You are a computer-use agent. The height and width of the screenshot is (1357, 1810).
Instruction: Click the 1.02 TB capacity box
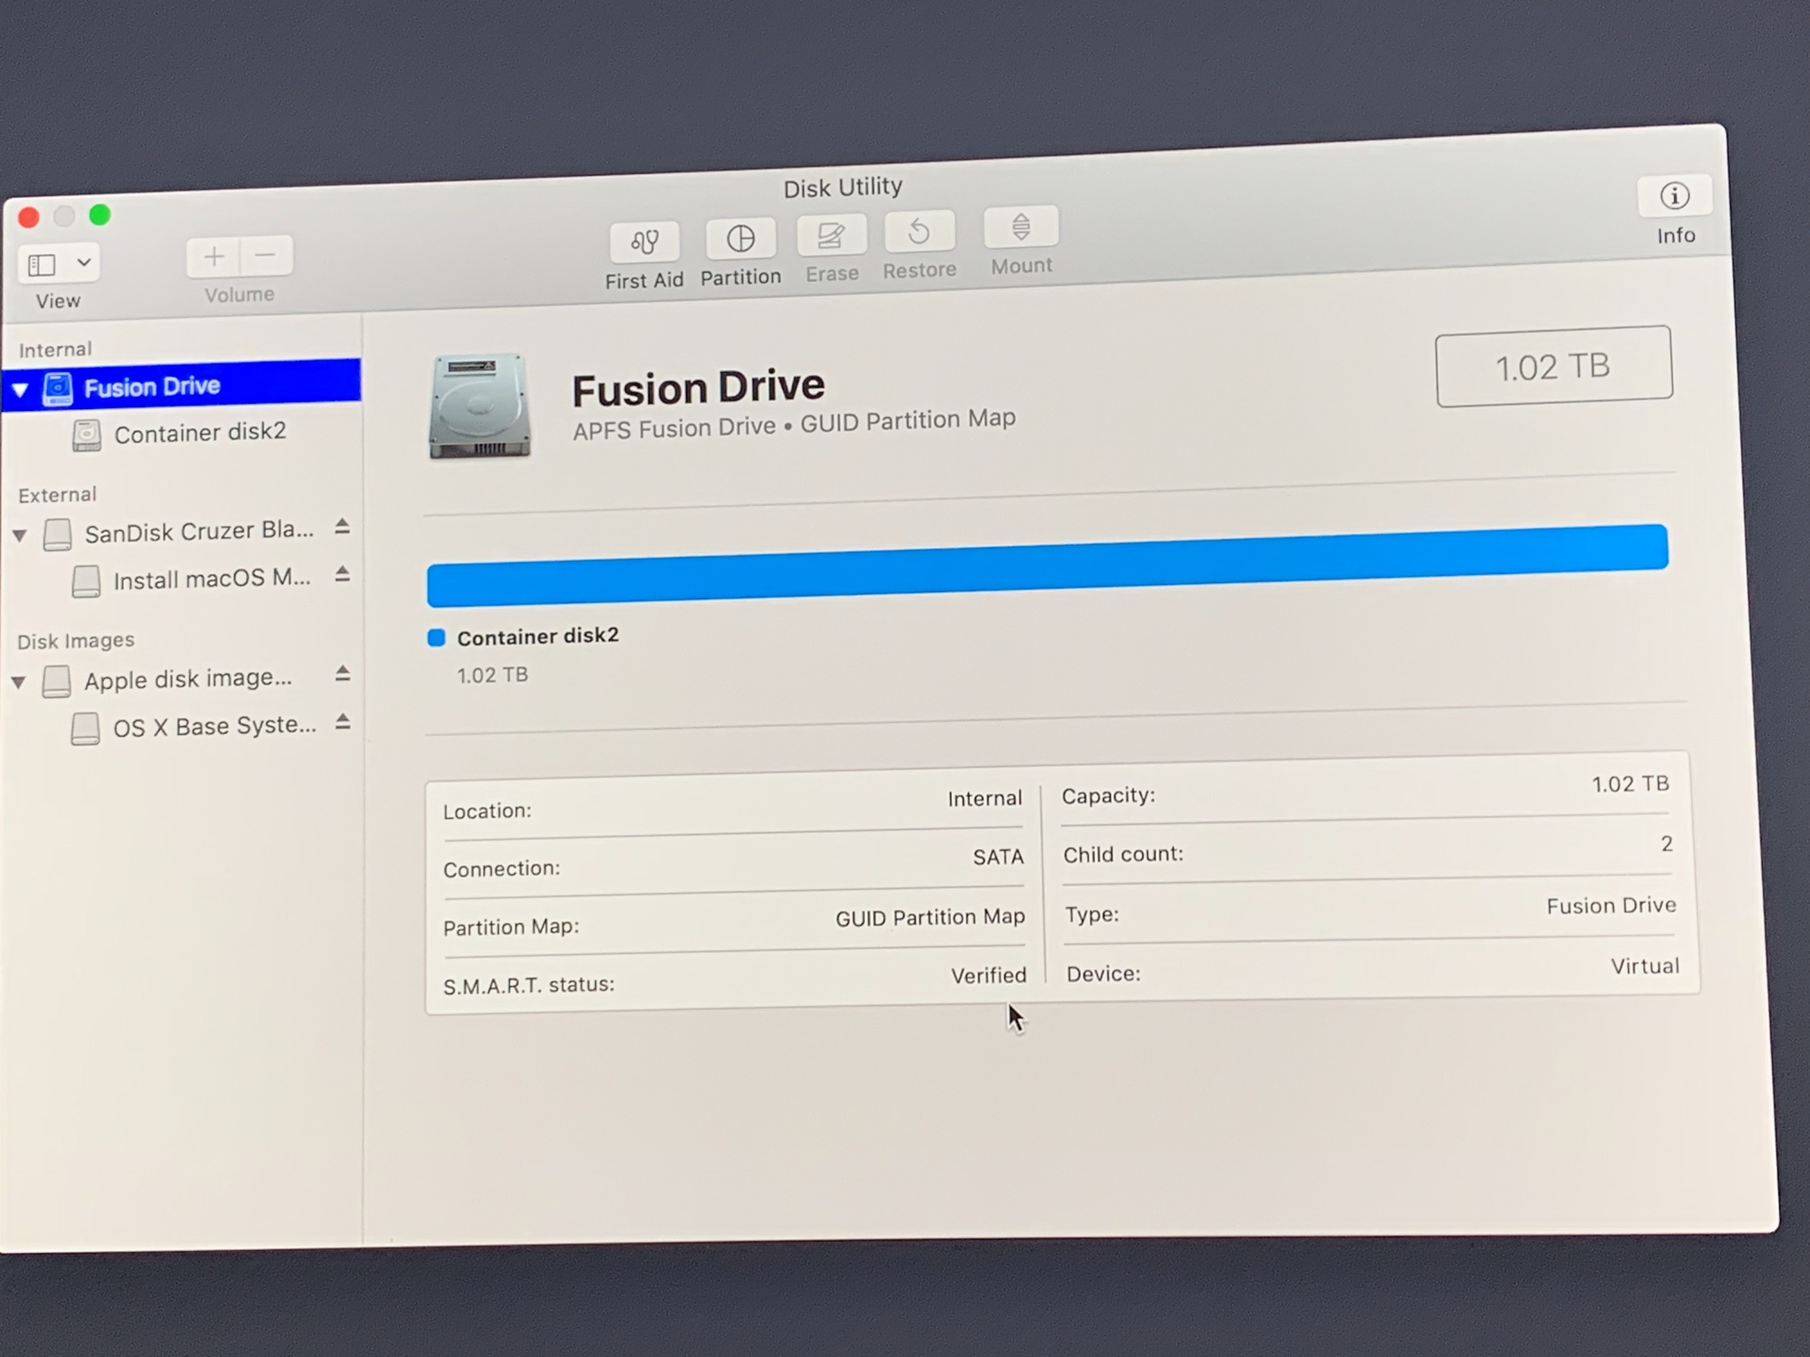pyautogui.click(x=1553, y=367)
